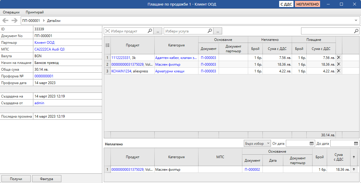Viewport: 361px width, 183px height.
Task: Click the magnifier in the product picker
Action: [150, 31]
